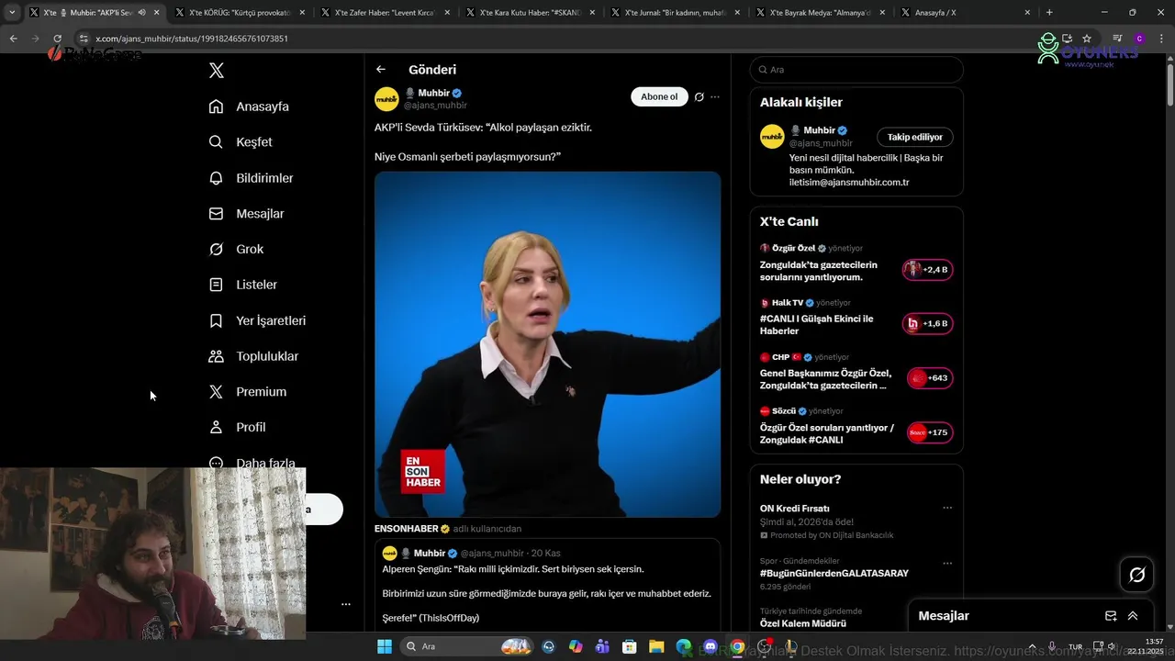Open Microsoft Edge from taskbar

click(x=684, y=646)
